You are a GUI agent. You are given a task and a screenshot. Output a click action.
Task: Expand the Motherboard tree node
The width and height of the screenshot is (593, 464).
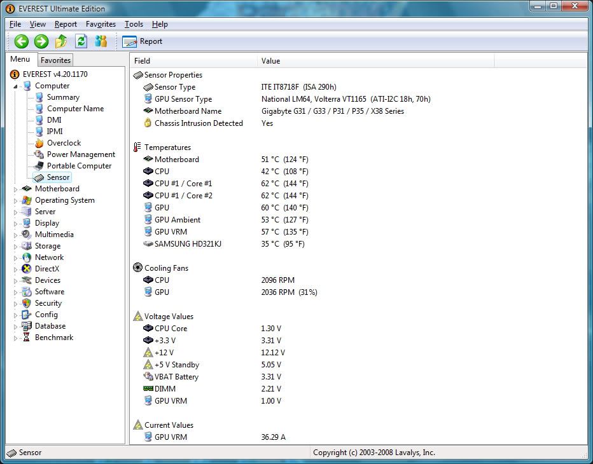point(17,189)
